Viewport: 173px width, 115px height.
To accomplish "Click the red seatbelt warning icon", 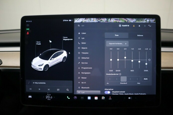I will click(x=28, y=33).
